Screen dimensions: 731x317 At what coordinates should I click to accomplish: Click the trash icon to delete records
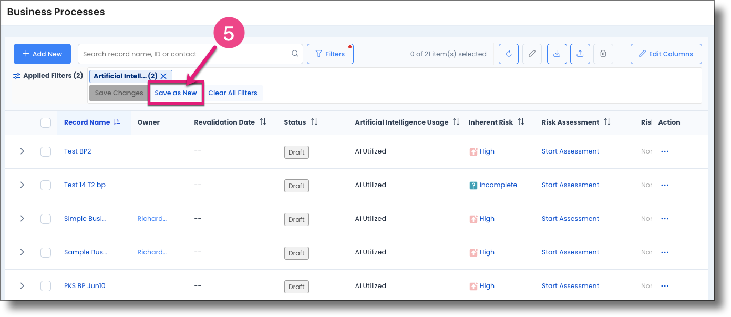pos(603,54)
